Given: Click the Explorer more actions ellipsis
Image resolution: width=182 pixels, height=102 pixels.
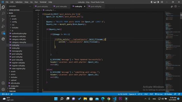Looking at the screenshot, I should point(30,6).
